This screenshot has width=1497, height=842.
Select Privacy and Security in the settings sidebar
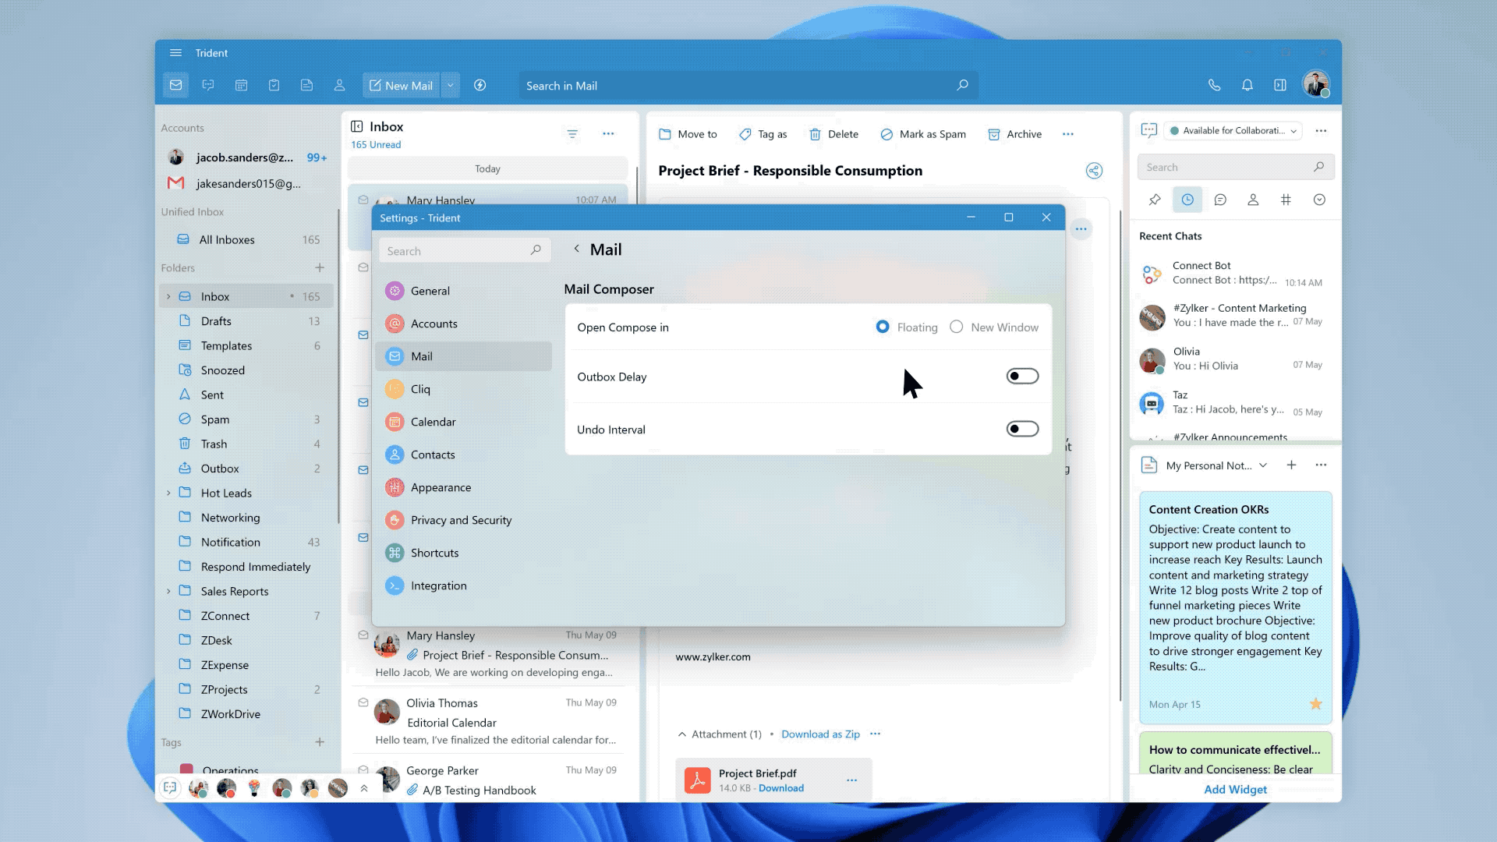(x=461, y=521)
